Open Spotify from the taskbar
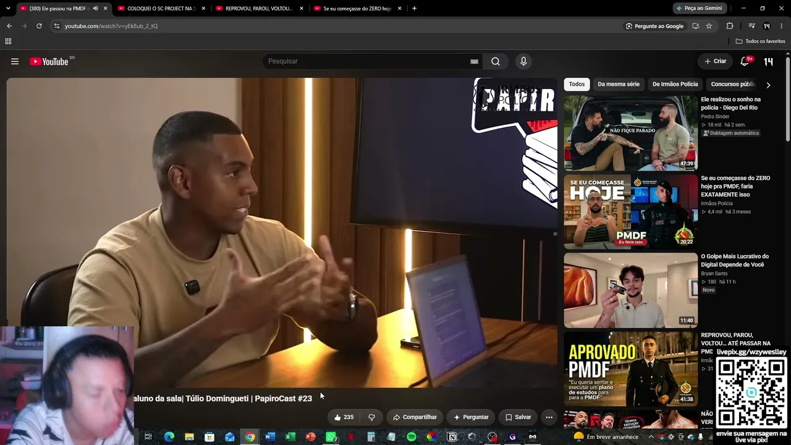Image resolution: width=791 pixels, height=445 pixels. [x=412, y=437]
